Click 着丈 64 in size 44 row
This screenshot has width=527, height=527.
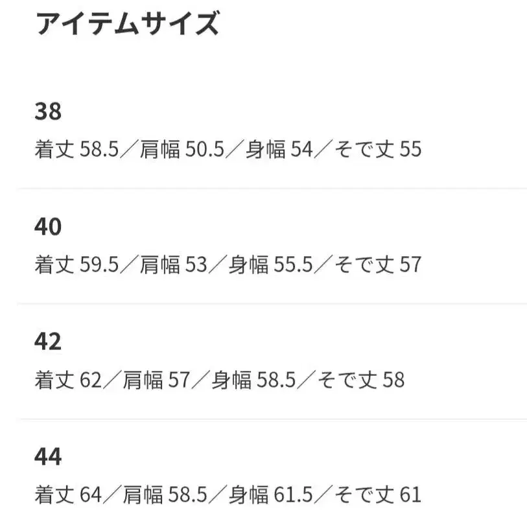(x=69, y=495)
